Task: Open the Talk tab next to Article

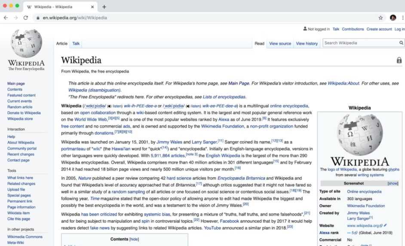Action: click(x=76, y=43)
